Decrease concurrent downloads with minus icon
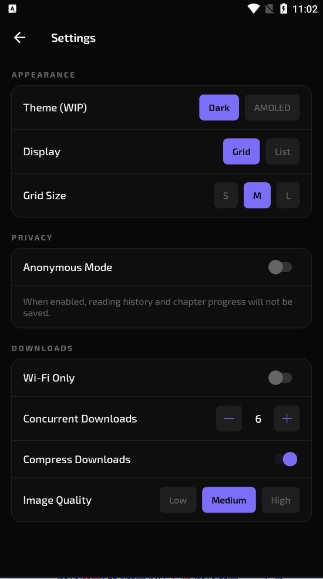This screenshot has height=579, width=323. click(x=229, y=419)
